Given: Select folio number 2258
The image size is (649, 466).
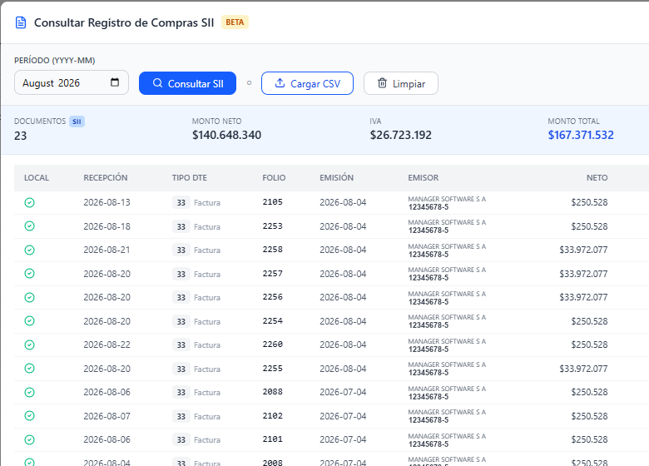Looking at the screenshot, I should [273, 250].
